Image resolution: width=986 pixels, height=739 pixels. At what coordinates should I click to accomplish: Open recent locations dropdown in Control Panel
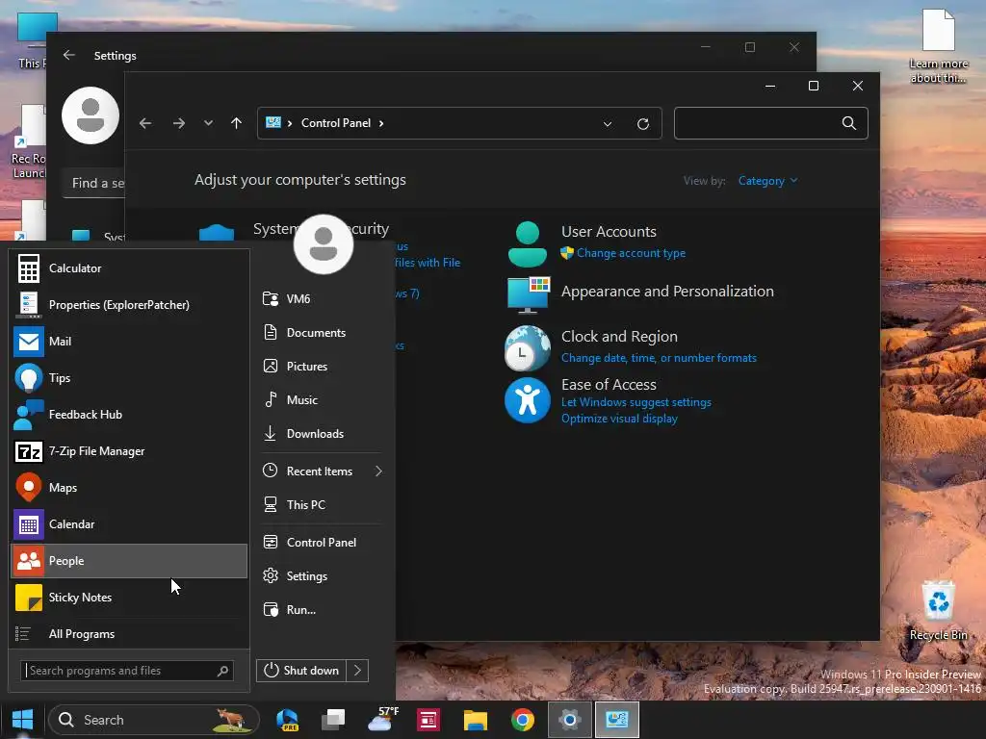coord(208,123)
